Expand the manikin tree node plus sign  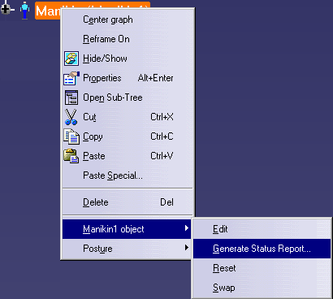click(6, 9)
